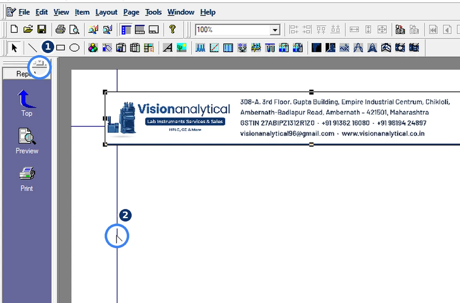Click the Top button in the sidebar
The height and width of the screenshot is (303, 460).
(27, 103)
